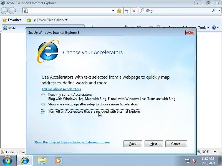The image size is (222, 166).
Task: Open the Favorites center
Action: click(x=12, y=20)
